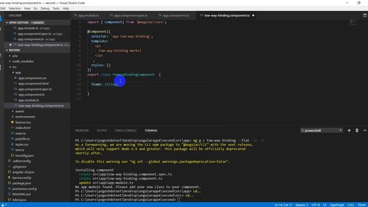
Task: Open protractor.conf.js file
Action: (24, 189)
